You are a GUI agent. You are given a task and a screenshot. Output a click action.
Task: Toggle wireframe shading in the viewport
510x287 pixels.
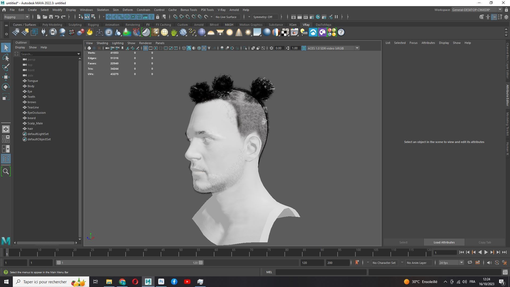click(184, 48)
